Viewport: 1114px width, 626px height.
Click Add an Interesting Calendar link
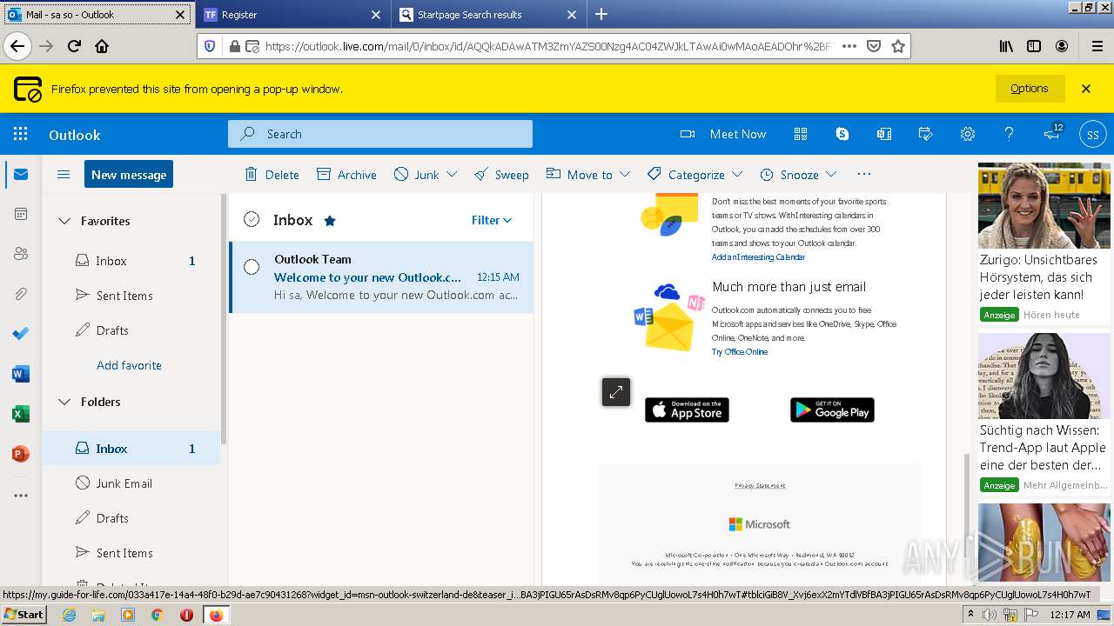[x=758, y=257]
